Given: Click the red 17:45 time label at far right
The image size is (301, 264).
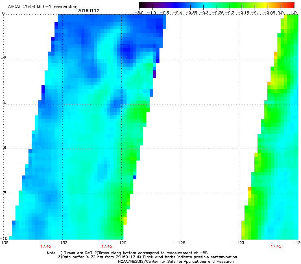Looking at the screenshot, I should point(276,247).
